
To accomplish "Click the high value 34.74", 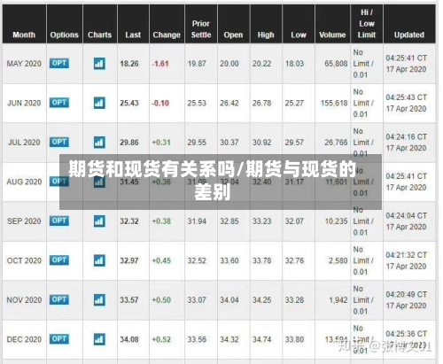I will (261, 339).
